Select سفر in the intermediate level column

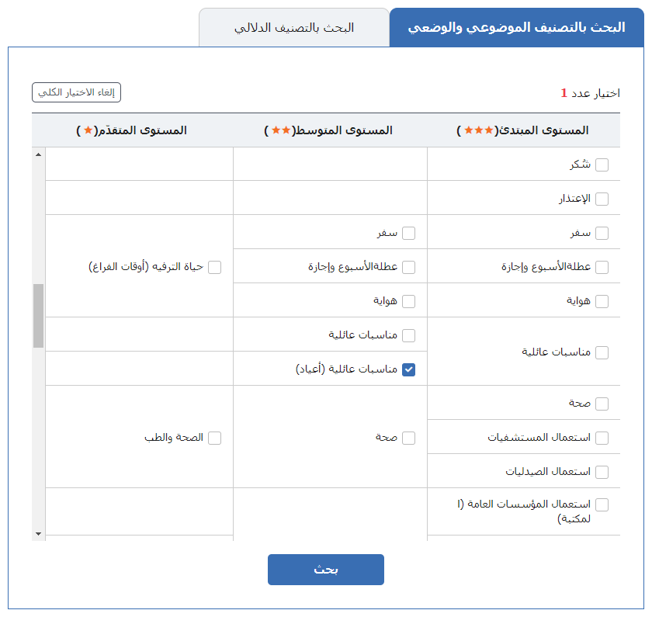click(x=408, y=234)
